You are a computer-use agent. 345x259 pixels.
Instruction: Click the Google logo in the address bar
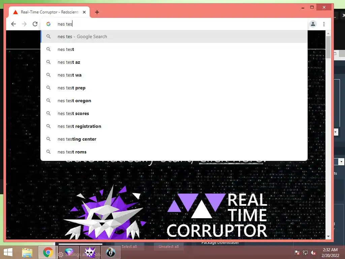tap(49, 24)
